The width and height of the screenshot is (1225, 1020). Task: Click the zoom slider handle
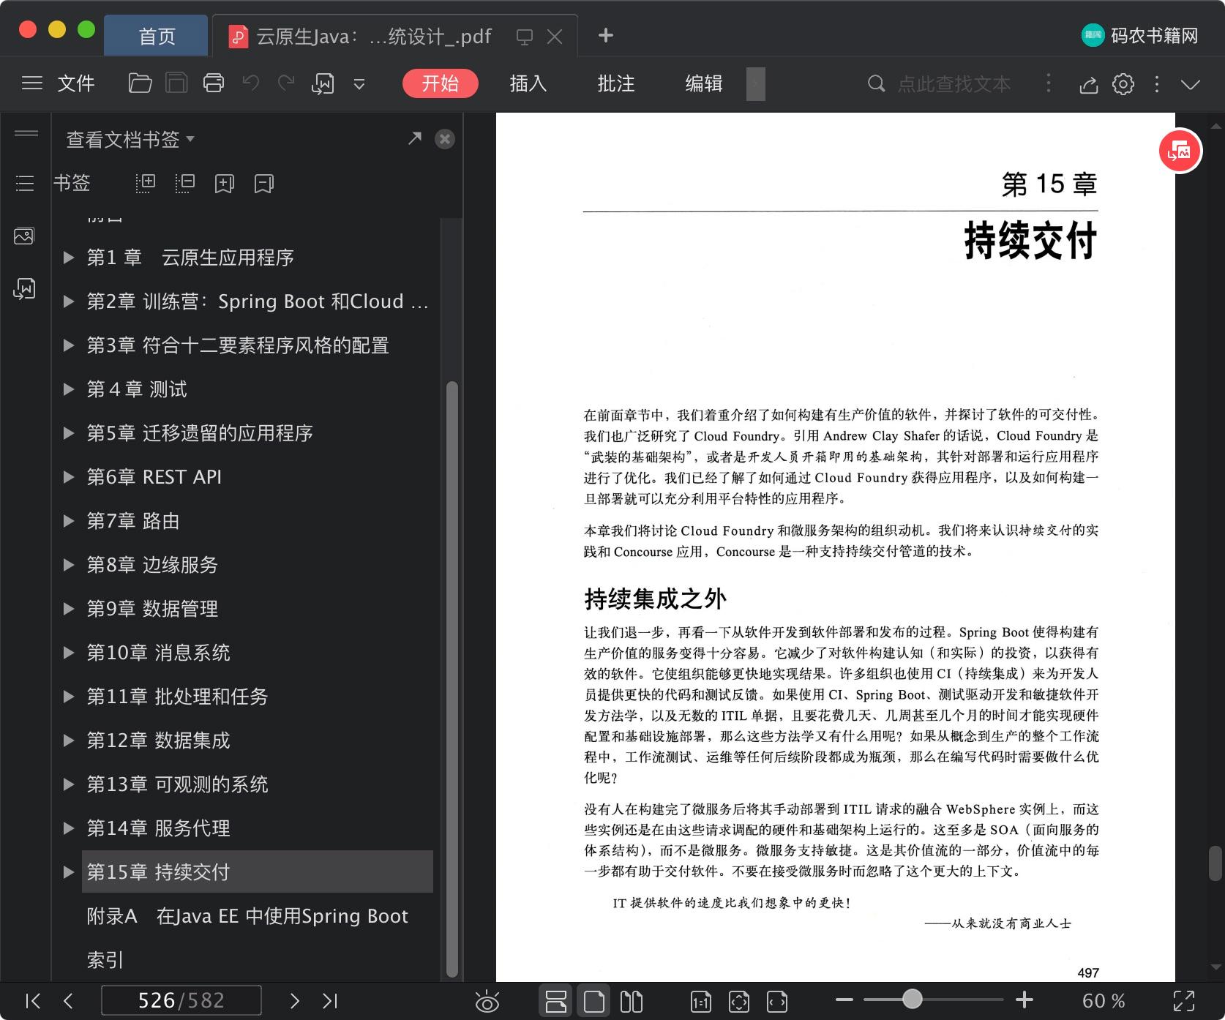[912, 999]
